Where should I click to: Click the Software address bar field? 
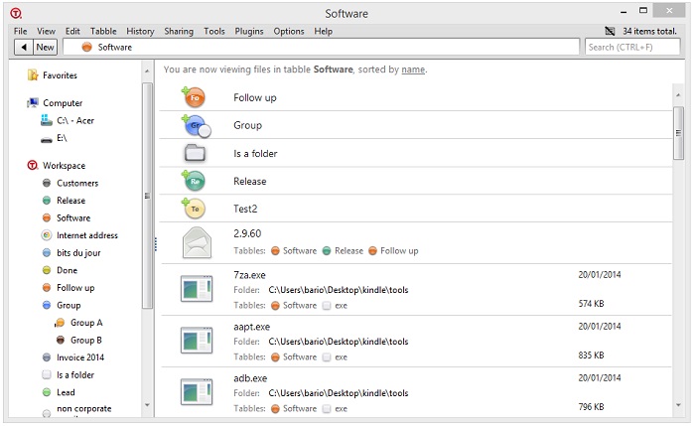pos(321,47)
